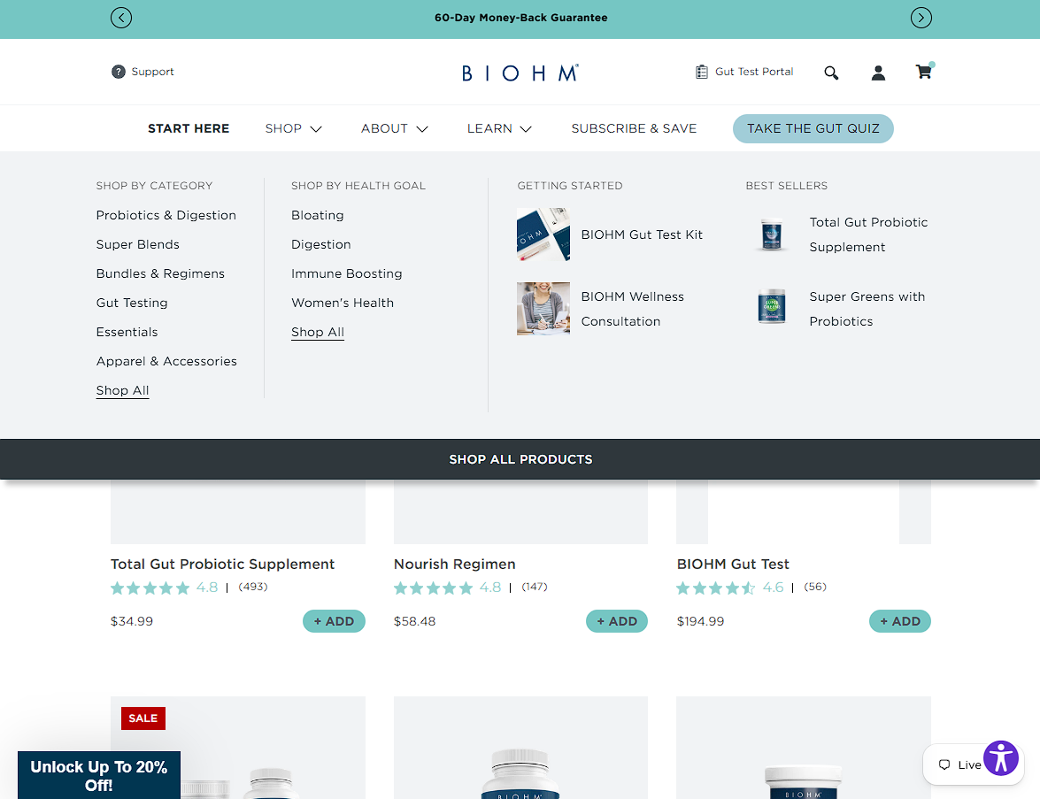Screen dimensions: 1040x799
Task: Click next announcement arrow in top banner
Action: click(x=921, y=18)
